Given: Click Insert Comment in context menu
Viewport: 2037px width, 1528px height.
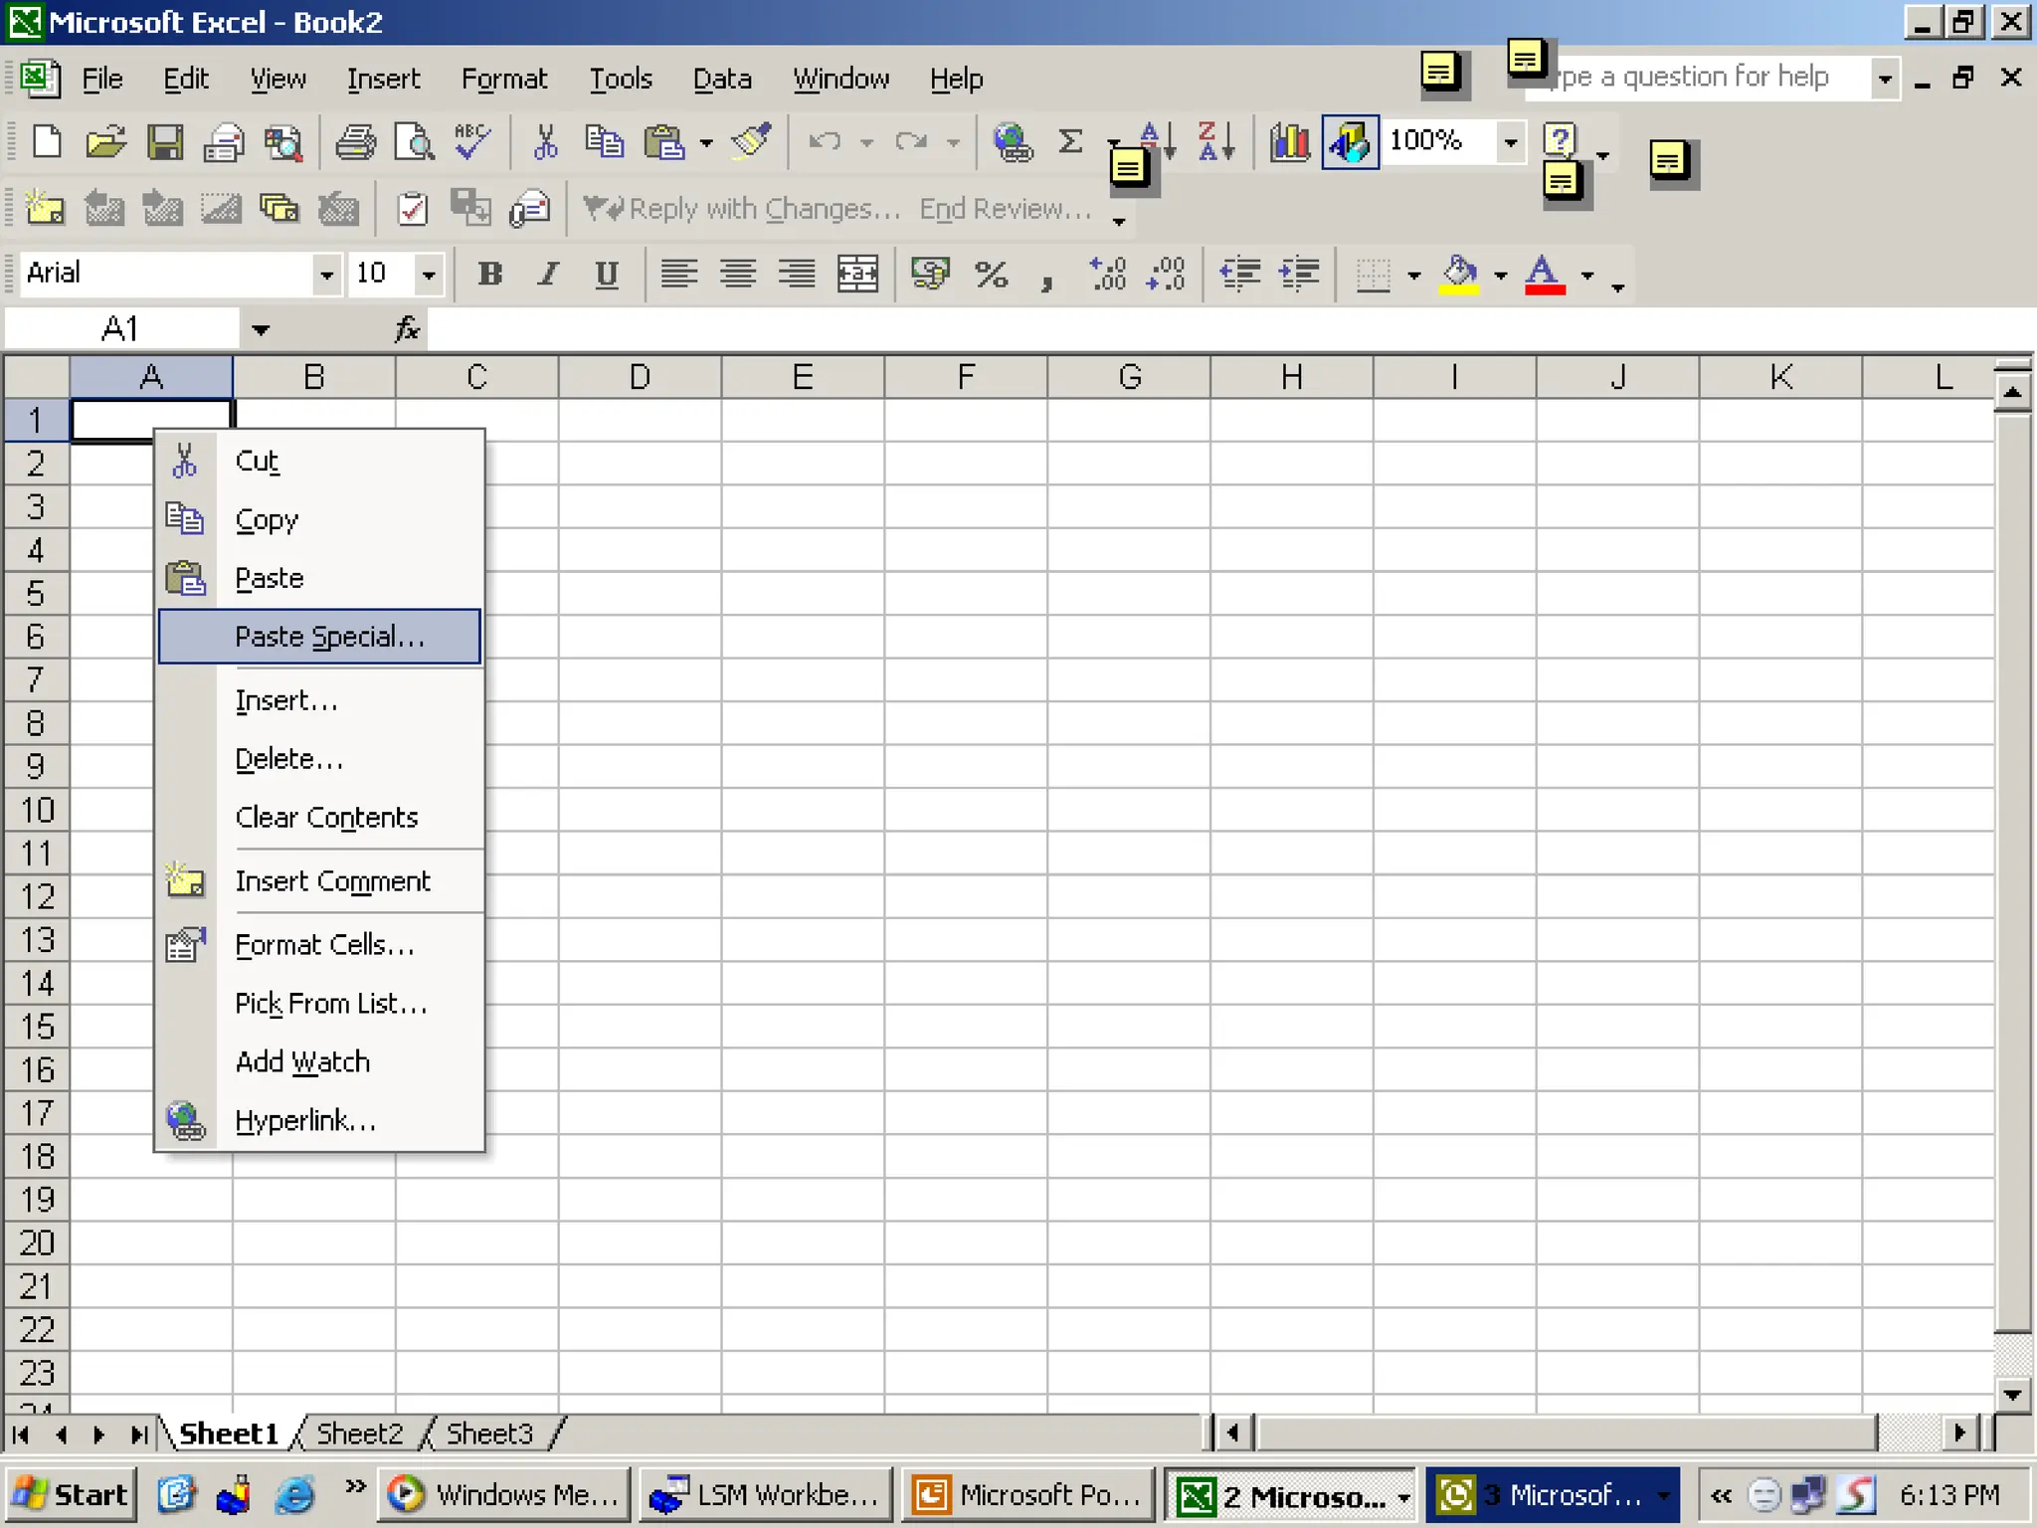Looking at the screenshot, I should pos(332,881).
